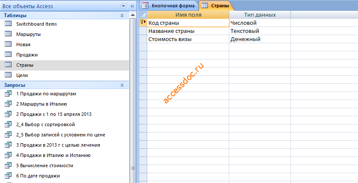358x183 pixels.
Task: Switch to the Страны tab
Action: tap(217, 6)
